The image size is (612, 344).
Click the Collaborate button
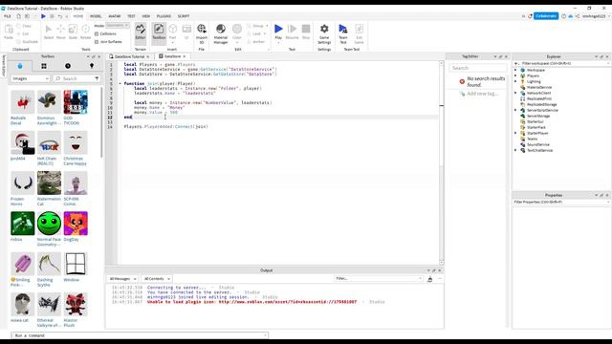(546, 16)
